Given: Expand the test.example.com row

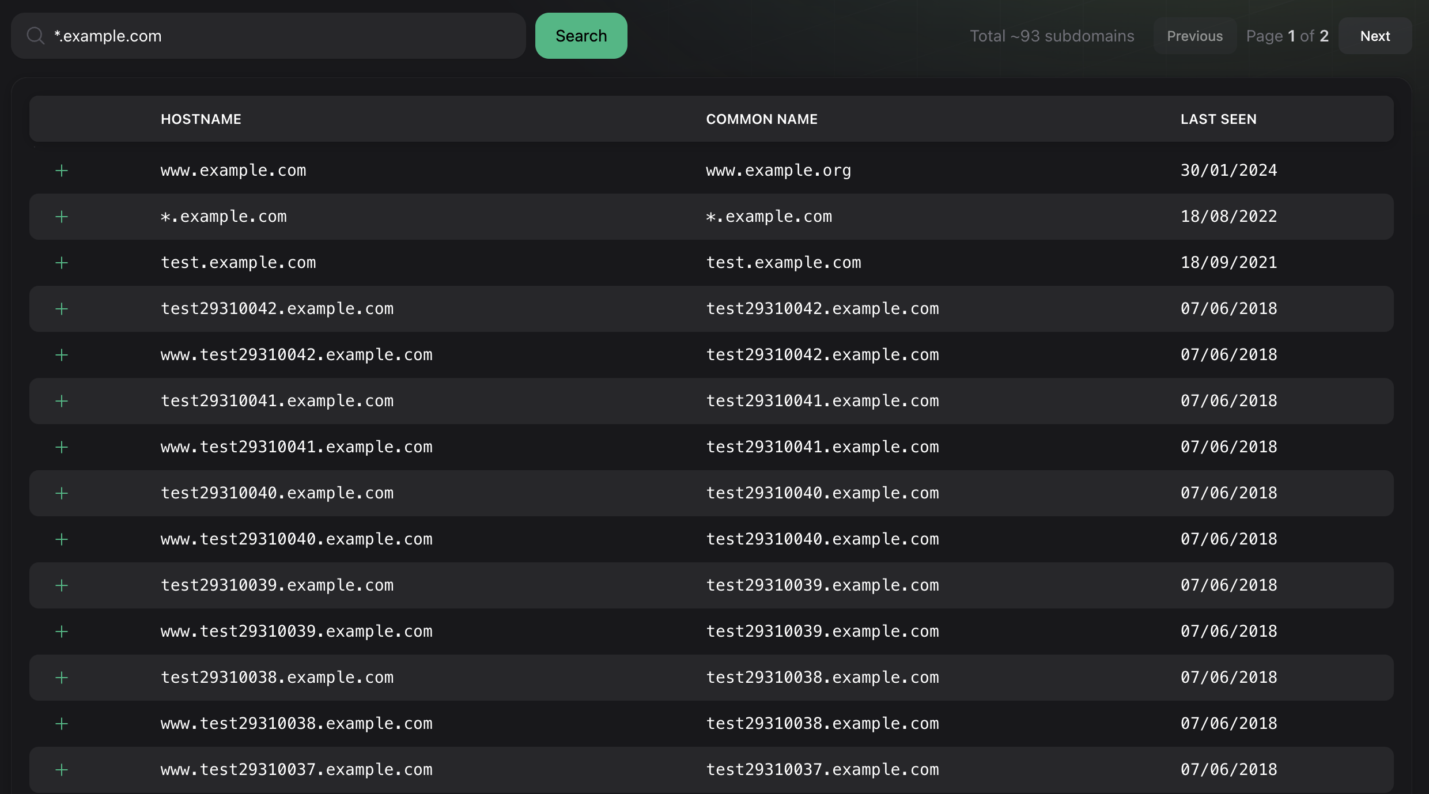Looking at the screenshot, I should click(62, 263).
